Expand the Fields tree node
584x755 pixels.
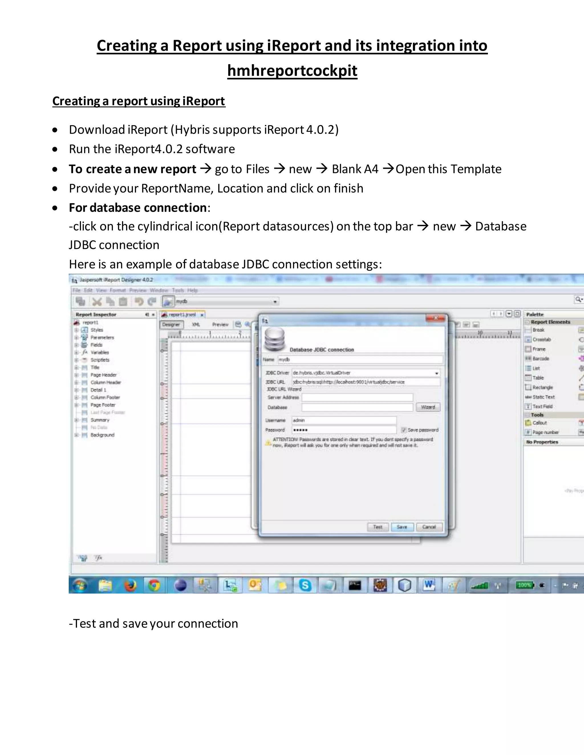click(76, 345)
